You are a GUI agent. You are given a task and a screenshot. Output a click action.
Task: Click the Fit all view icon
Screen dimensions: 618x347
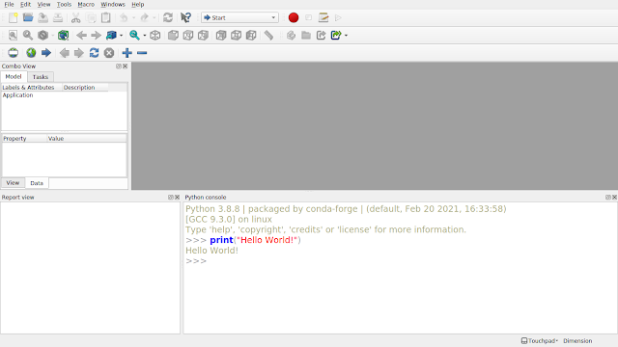[13, 36]
